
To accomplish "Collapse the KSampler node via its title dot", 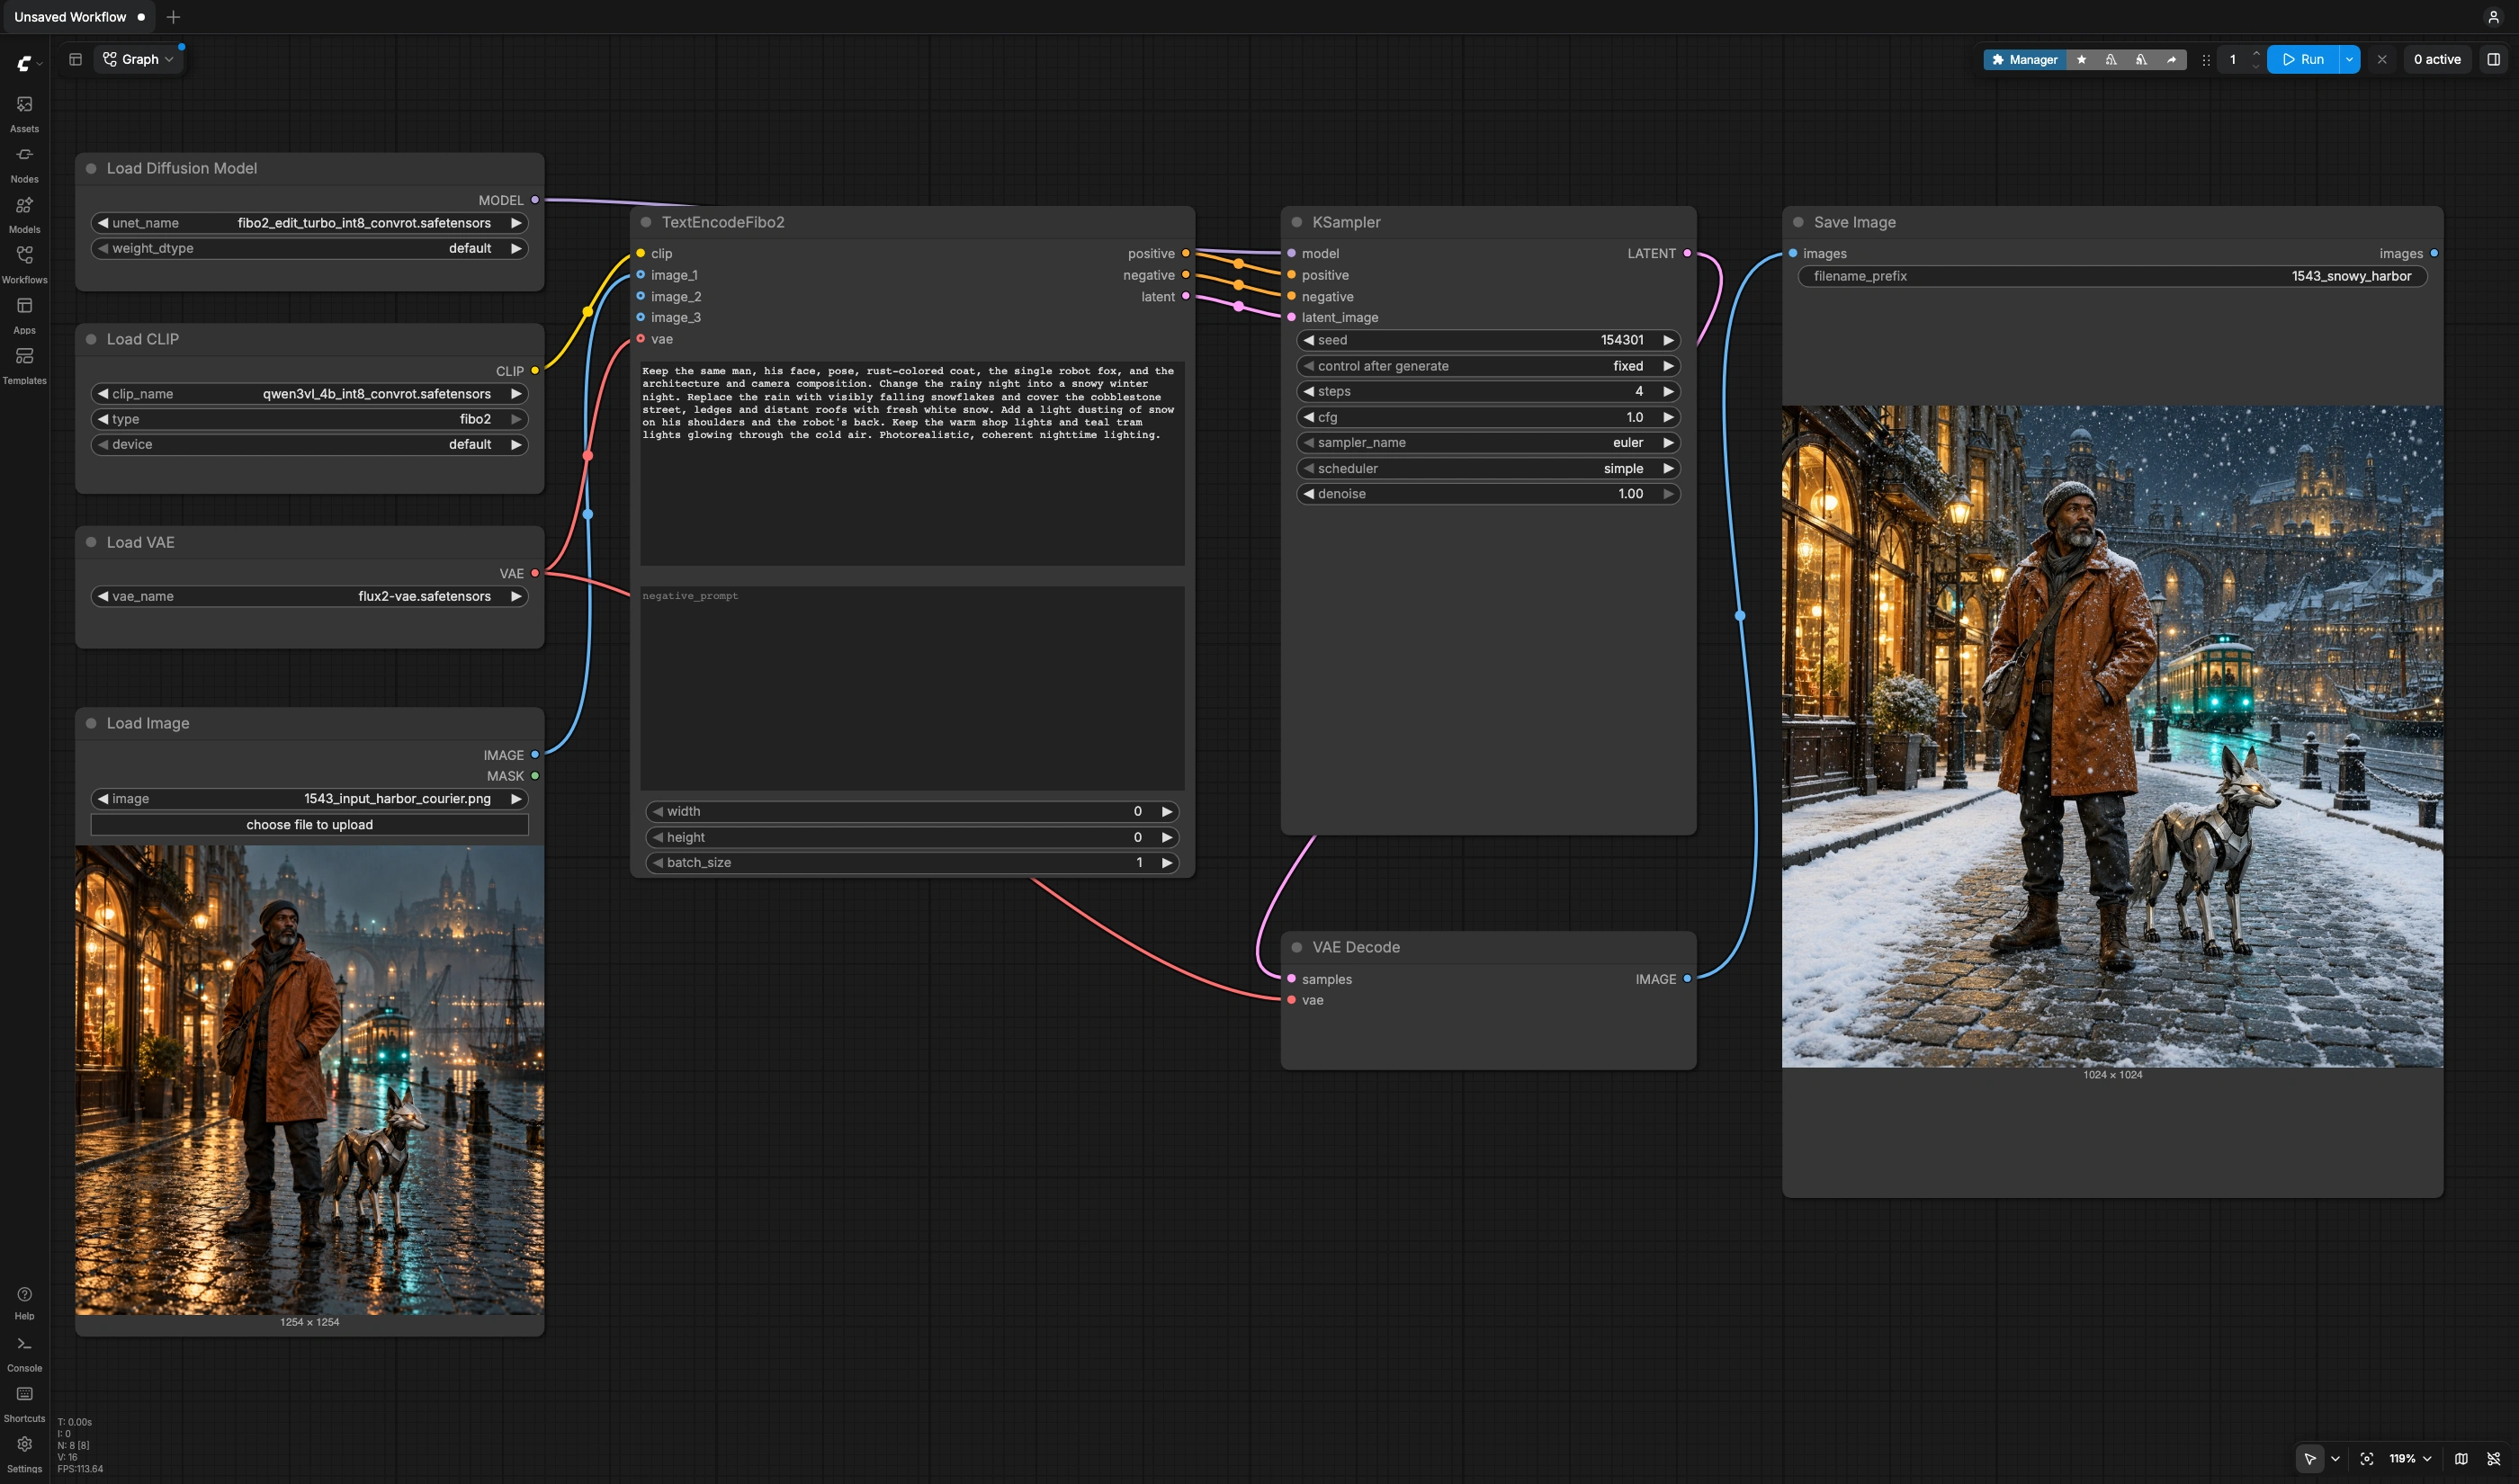I will pos(1297,222).
